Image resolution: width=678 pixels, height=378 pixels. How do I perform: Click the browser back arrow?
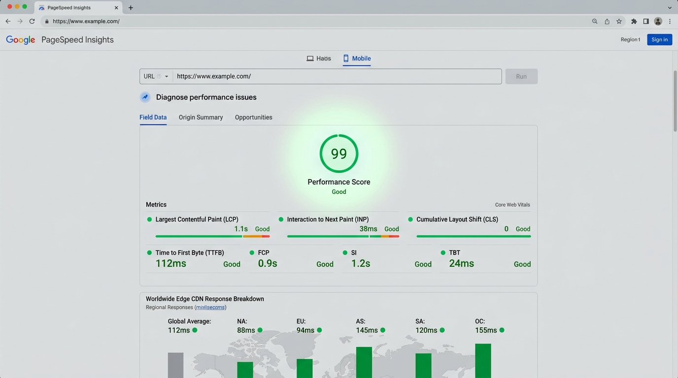pyautogui.click(x=8, y=21)
